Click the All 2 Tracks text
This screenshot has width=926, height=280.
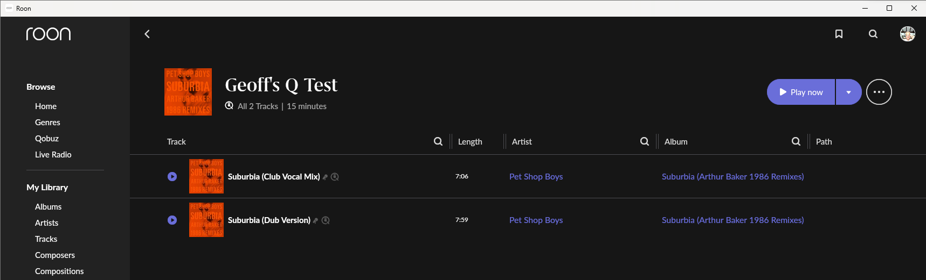click(x=258, y=106)
